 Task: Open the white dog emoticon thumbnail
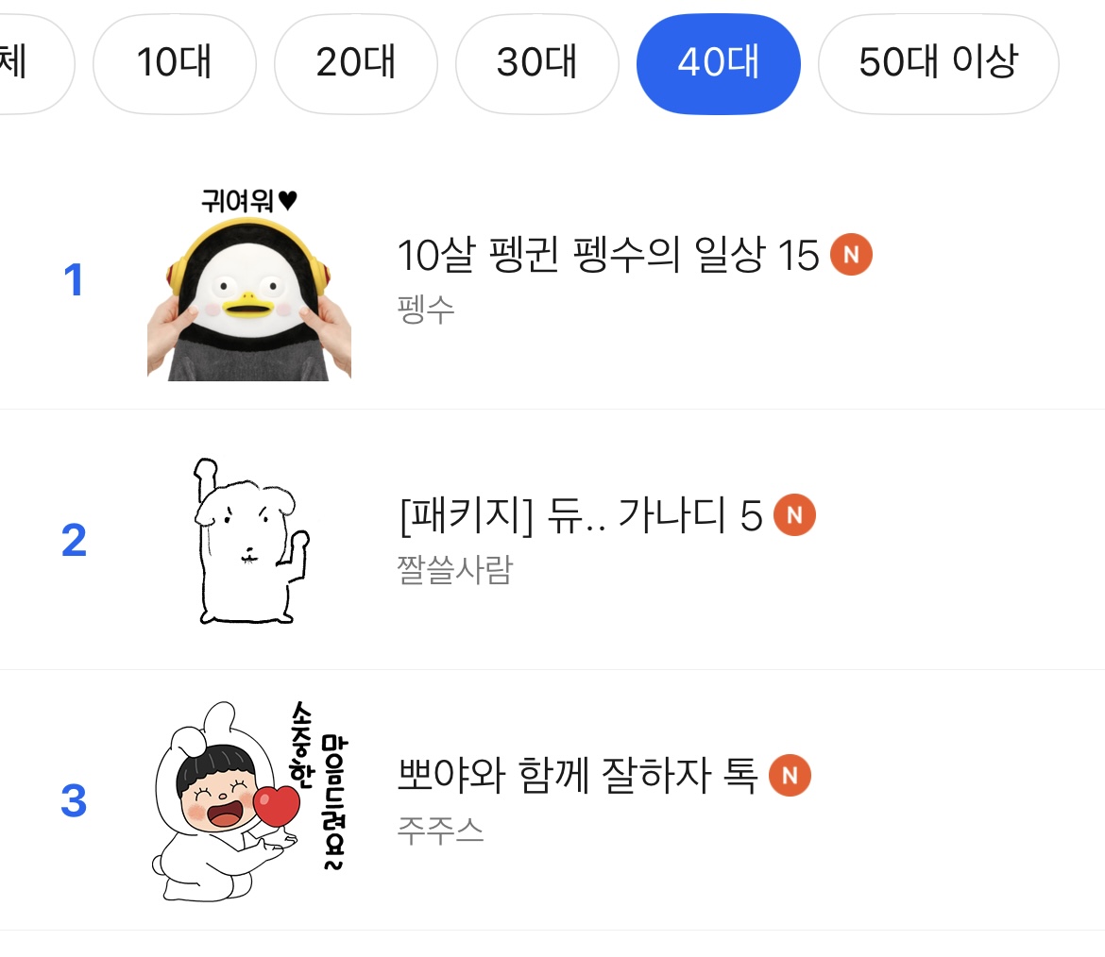[x=251, y=540]
